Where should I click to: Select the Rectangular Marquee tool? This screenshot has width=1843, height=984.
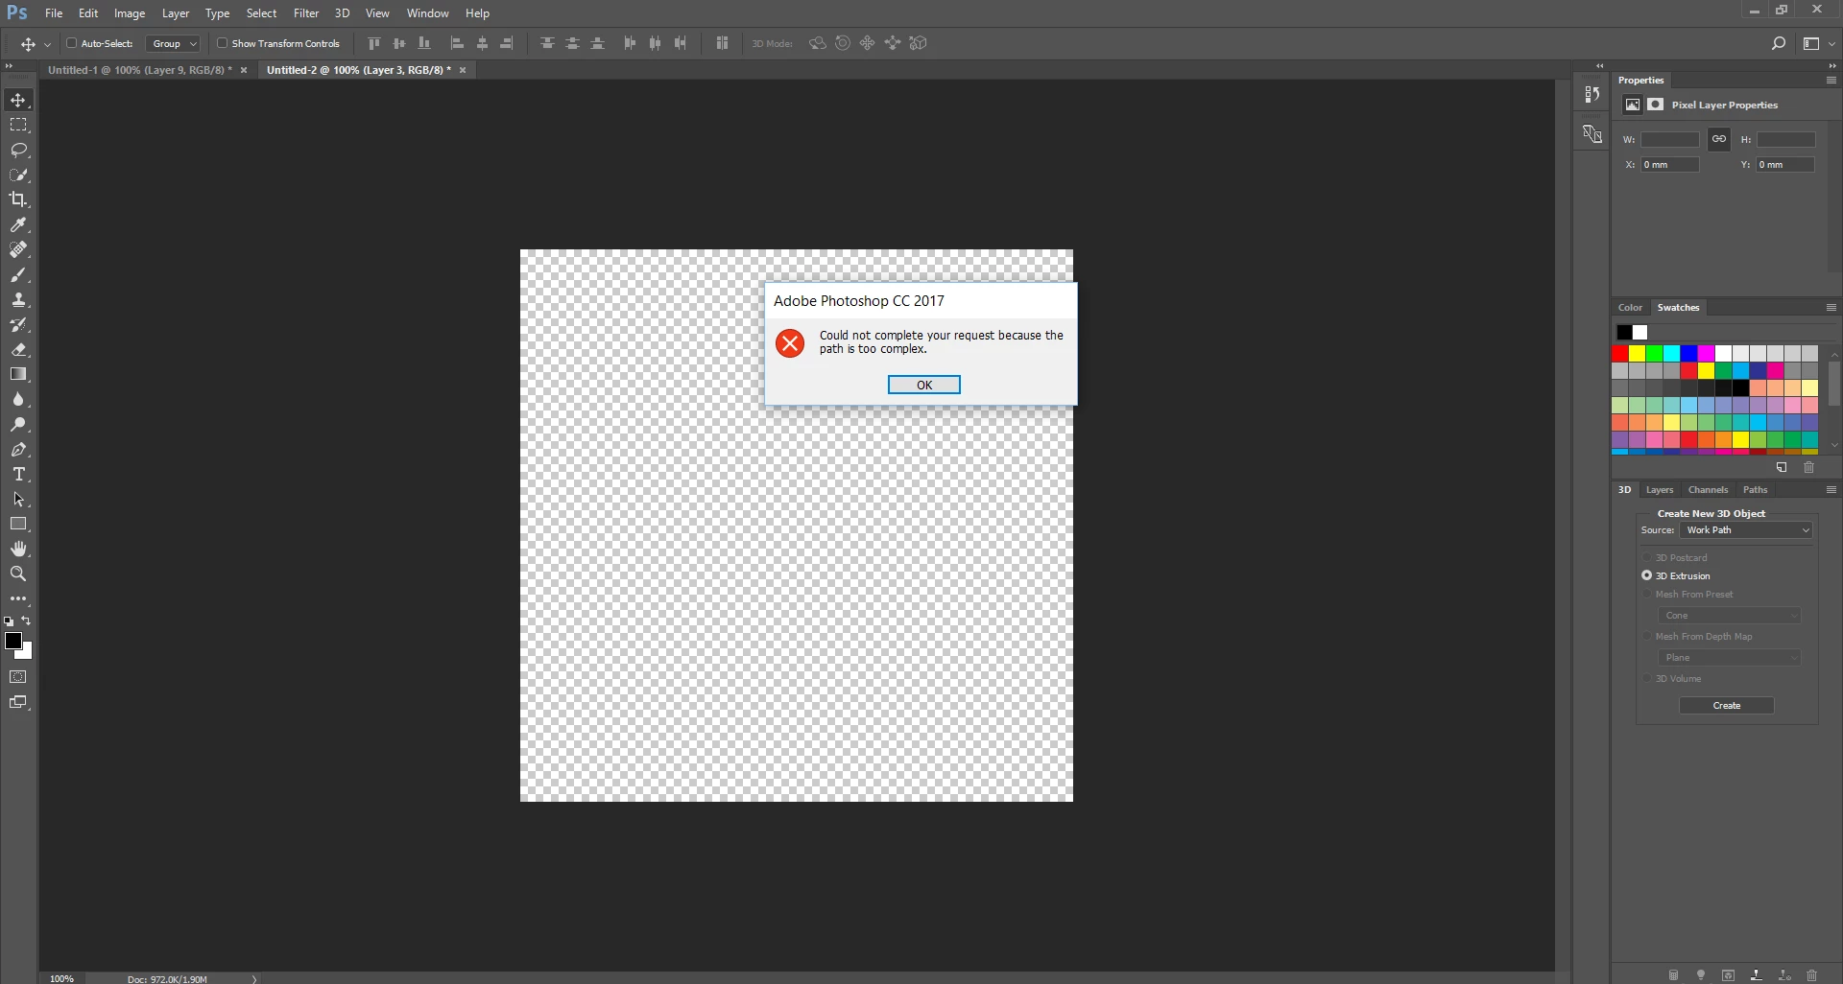click(x=18, y=125)
